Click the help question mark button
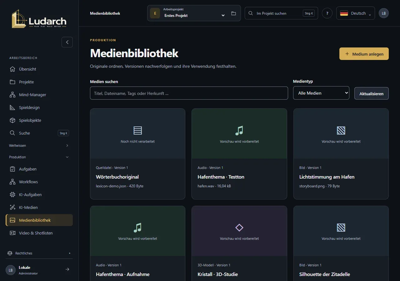The height and width of the screenshot is (281, 400). click(327, 13)
